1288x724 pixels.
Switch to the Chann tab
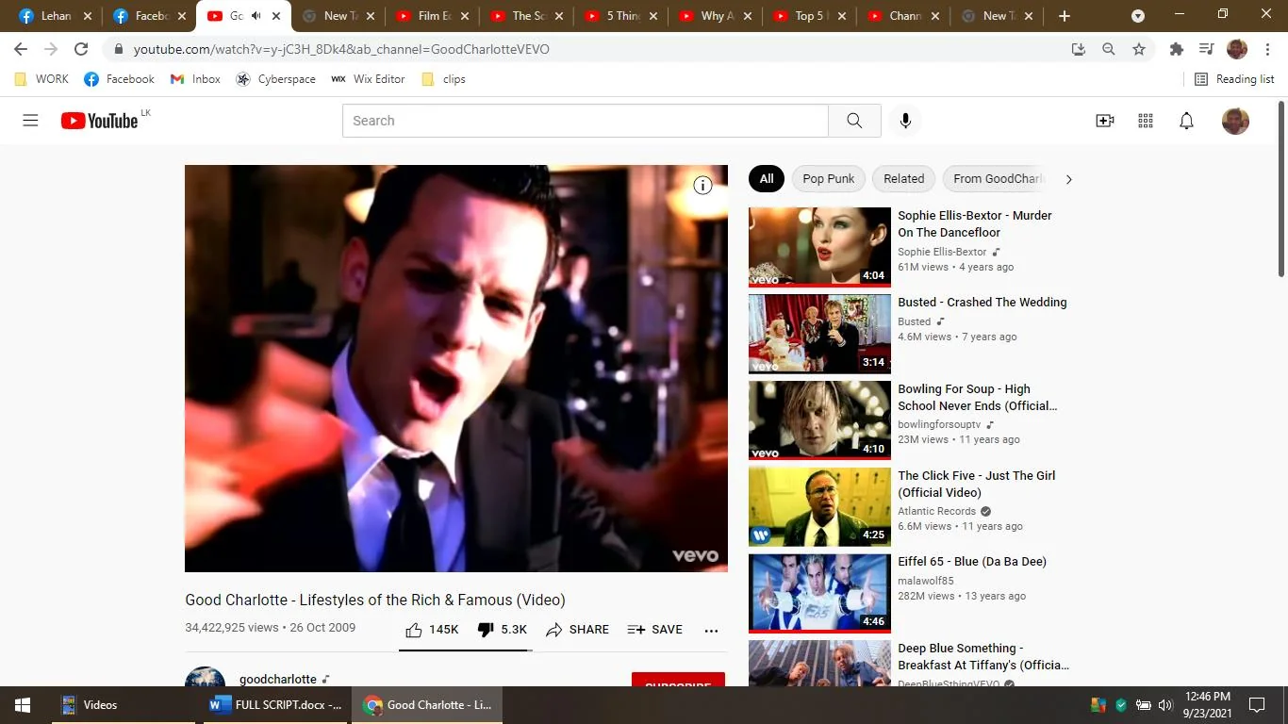click(904, 16)
